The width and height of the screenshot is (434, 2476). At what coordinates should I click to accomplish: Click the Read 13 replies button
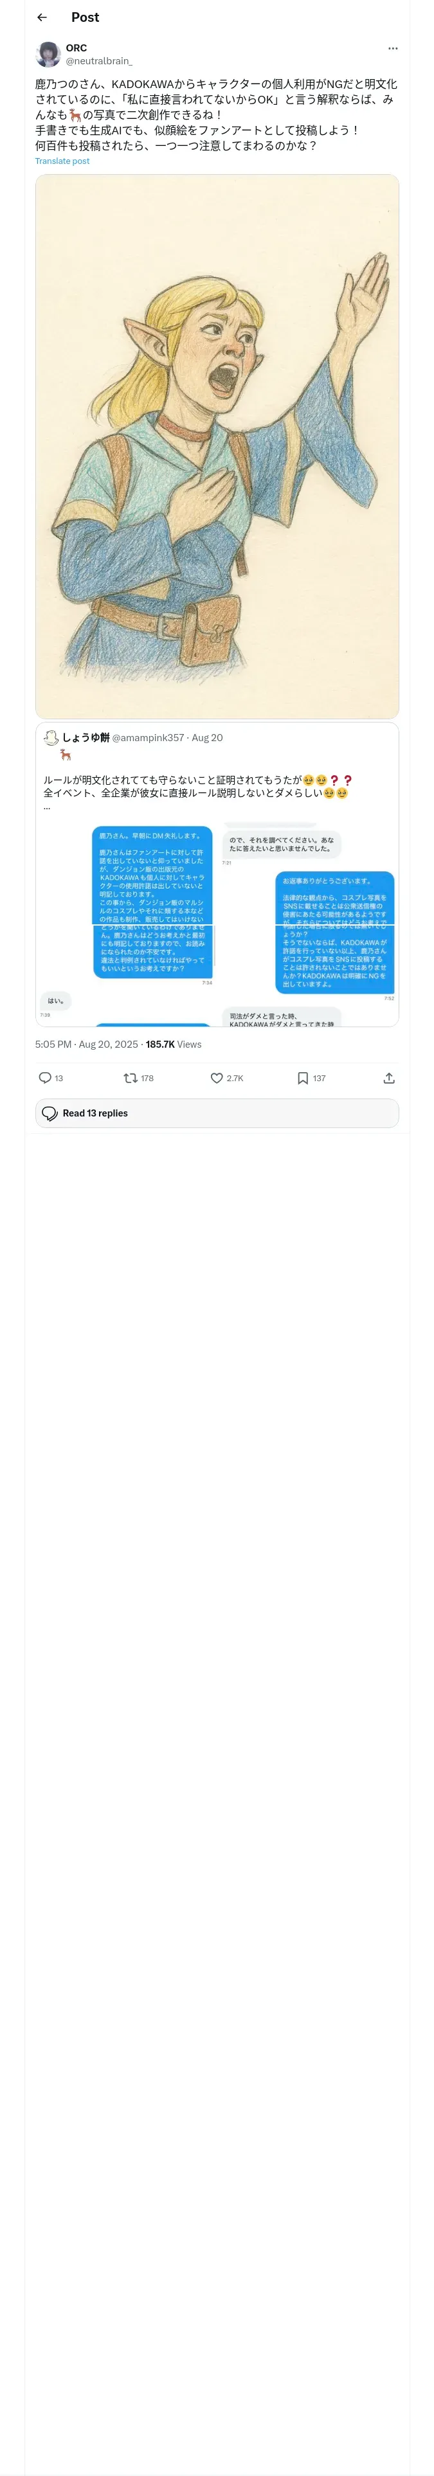pos(217,1113)
